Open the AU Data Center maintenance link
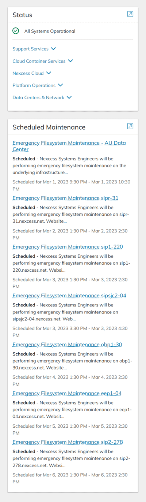Screen dimensions: 146x502 coord(69,146)
